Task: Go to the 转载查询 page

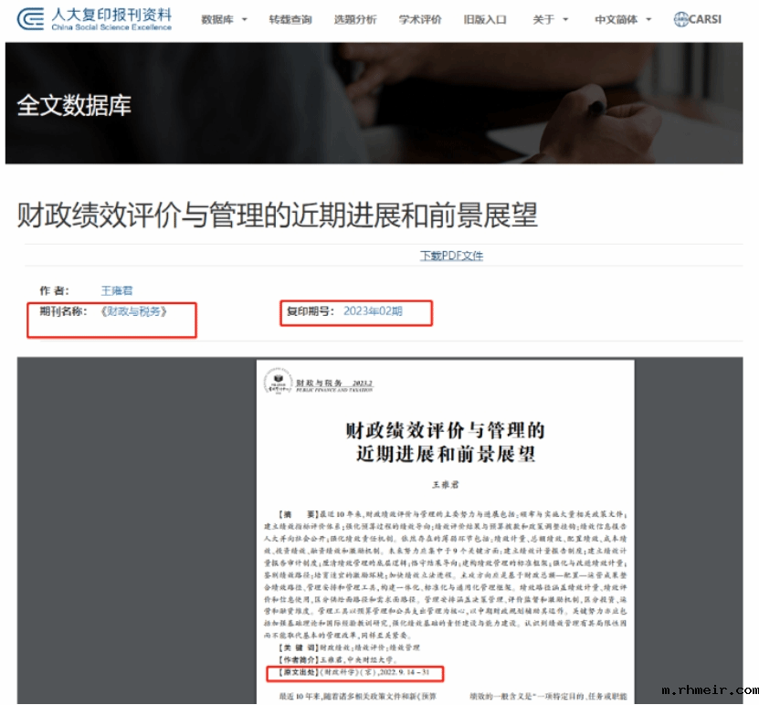Action: coord(290,19)
